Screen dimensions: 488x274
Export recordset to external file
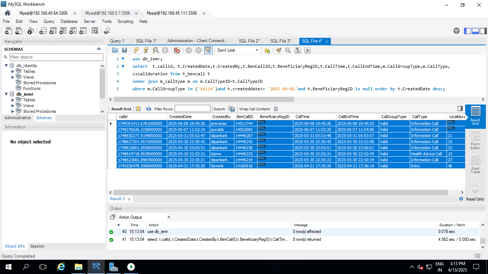tap(231, 109)
